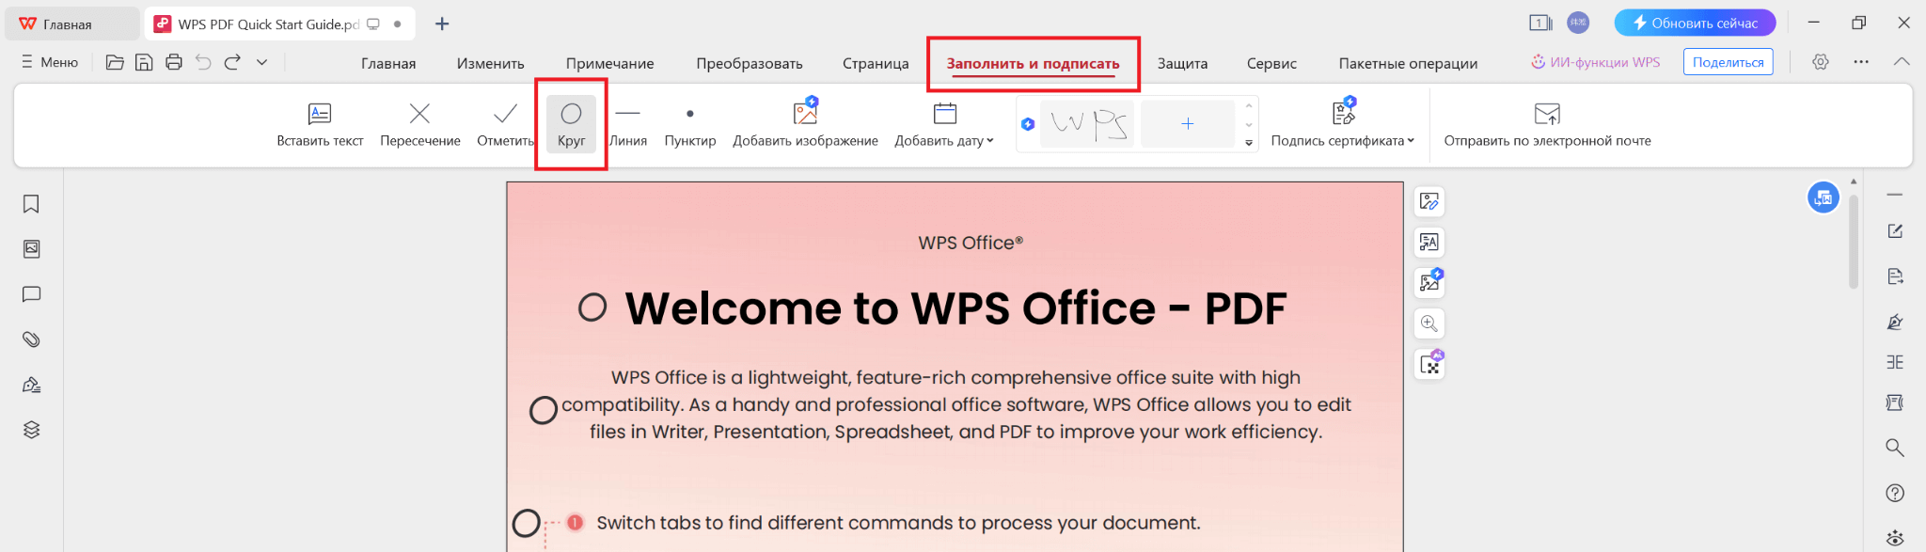Open the search magnifier in right panel
The width and height of the screenshot is (1926, 552).
click(1895, 448)
